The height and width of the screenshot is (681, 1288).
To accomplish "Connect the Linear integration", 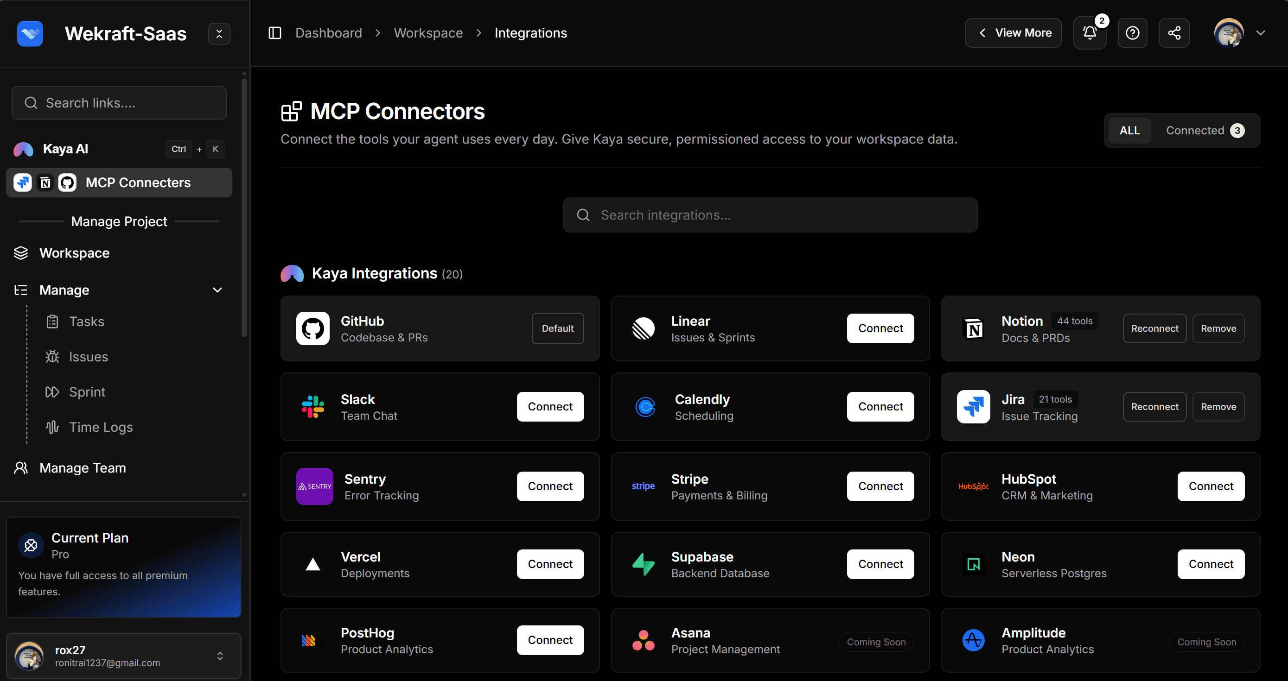I will tap(880, 328).
